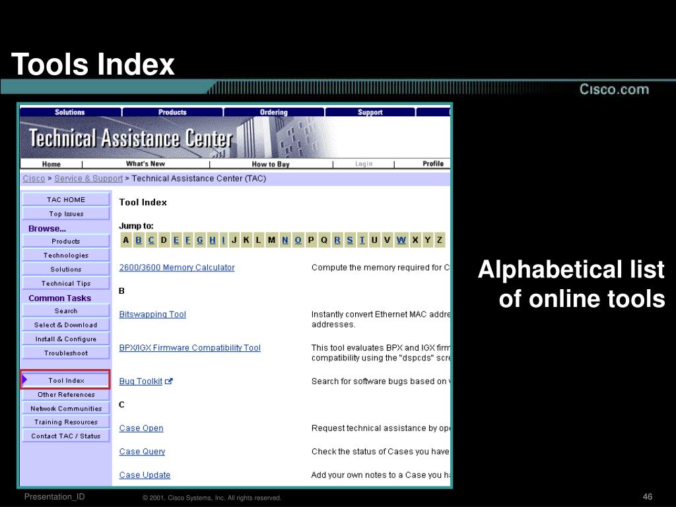Jump to letter R in index
676x507 pixels.
coord(337,240)
